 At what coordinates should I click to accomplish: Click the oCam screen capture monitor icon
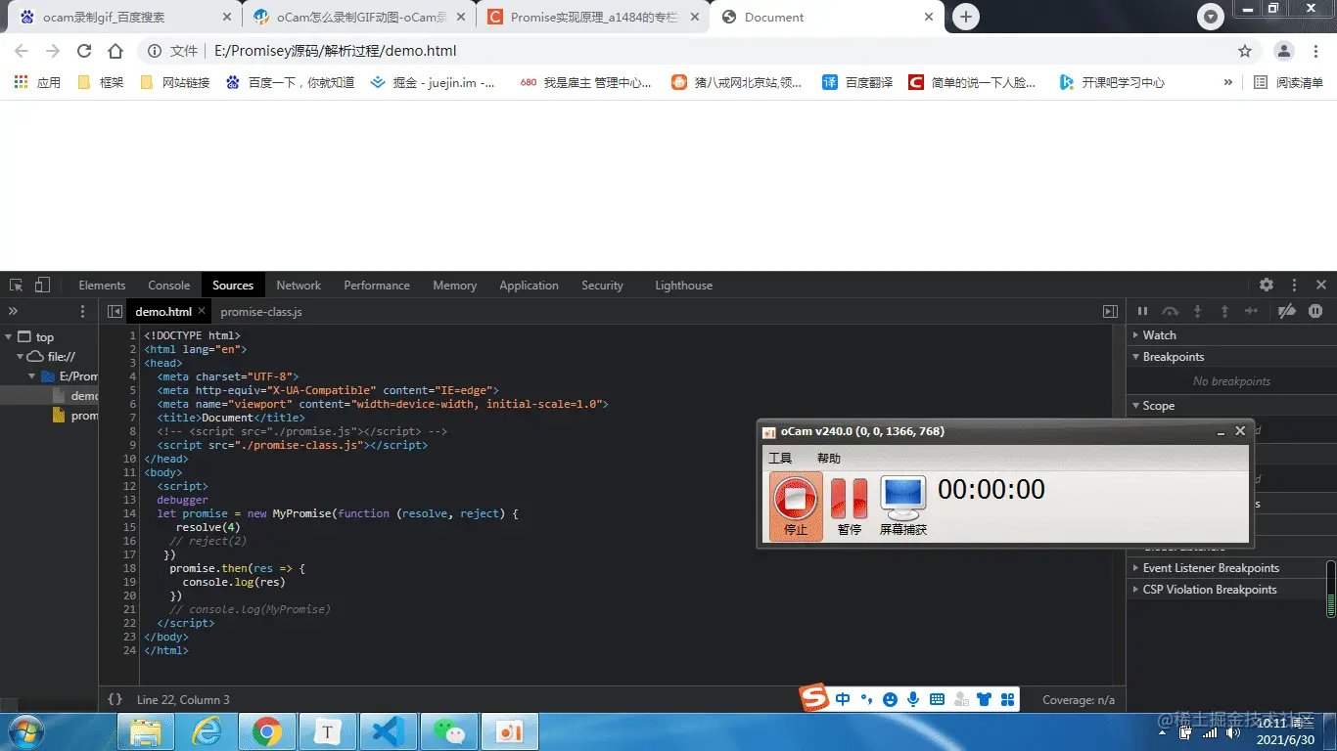pos(902,506)
